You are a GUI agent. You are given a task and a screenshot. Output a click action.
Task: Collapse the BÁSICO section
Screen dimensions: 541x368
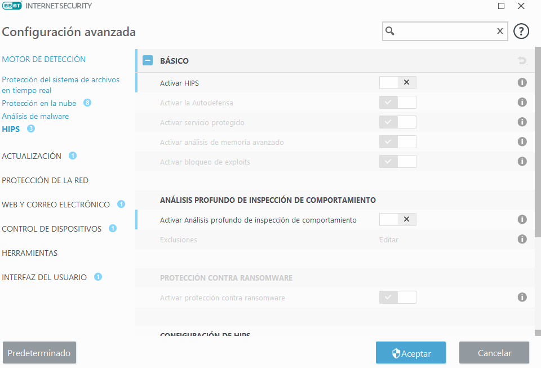point(148,61)
